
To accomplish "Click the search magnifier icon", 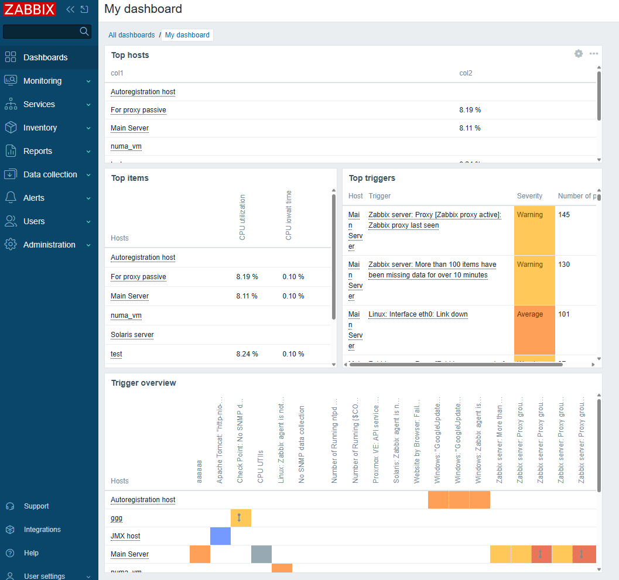I will click(84, 31).
